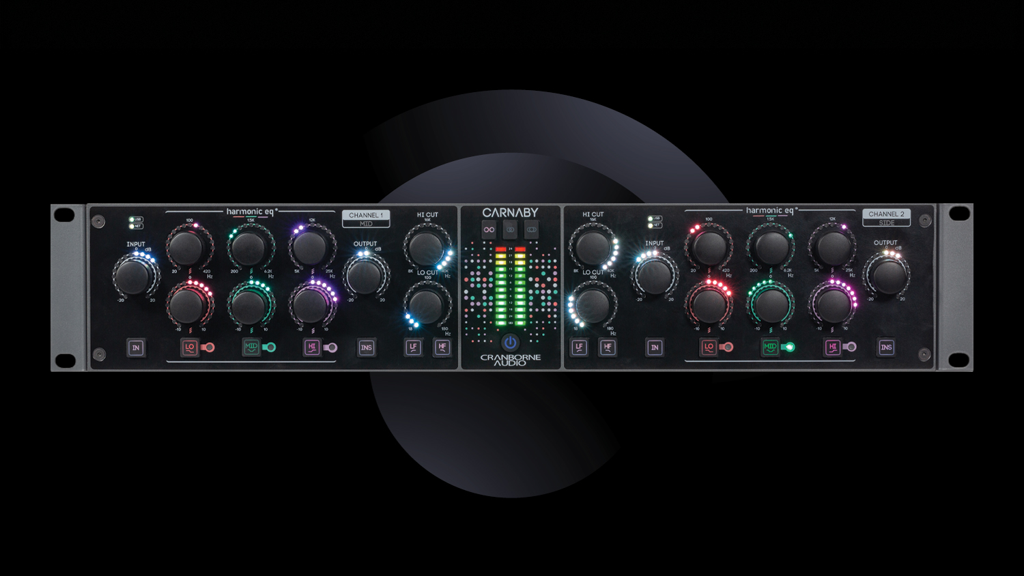1024x576 pixels.
Task: Click the CARNABY logo text
Action: [x=510, y=213]
